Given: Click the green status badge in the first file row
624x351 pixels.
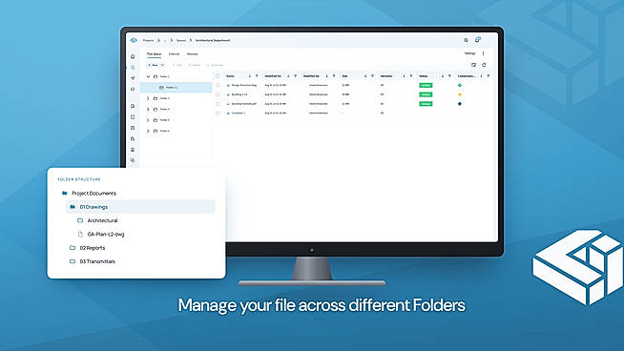Looking at the screenshot, I should coord(426,85).
